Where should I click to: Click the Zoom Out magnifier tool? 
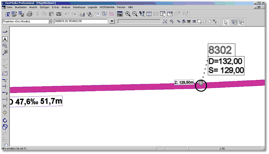pos(135,14)
